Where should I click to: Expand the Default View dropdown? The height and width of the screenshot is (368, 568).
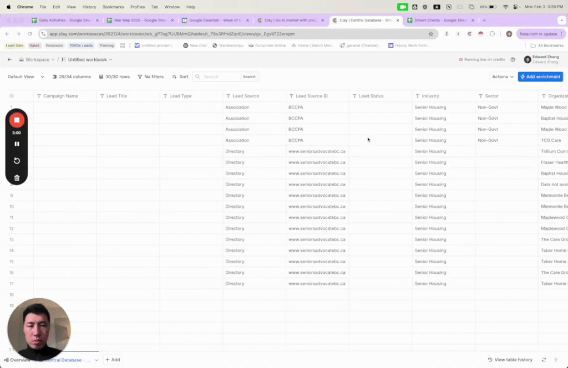coord(24,77)
